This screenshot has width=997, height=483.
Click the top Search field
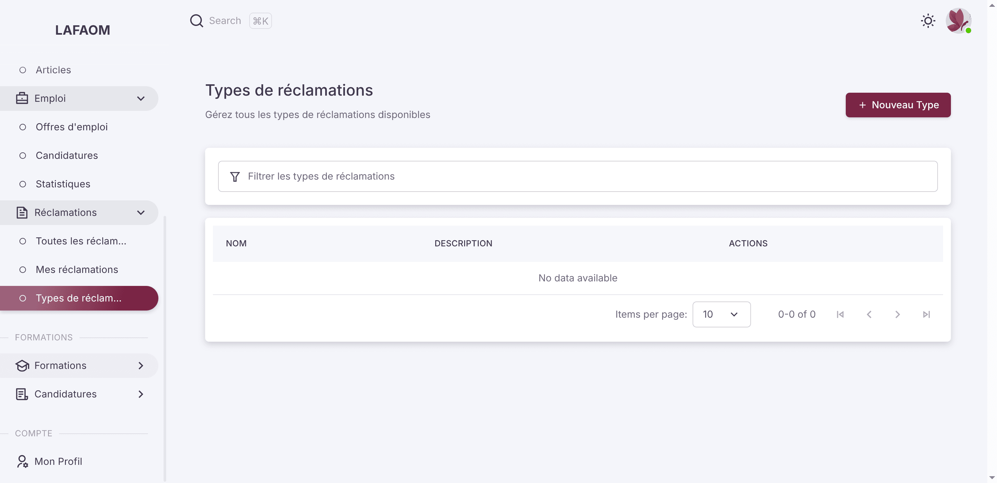[225, 20]
